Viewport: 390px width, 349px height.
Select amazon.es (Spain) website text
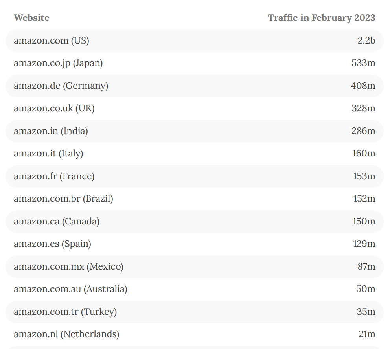click(x=52, y=244)
